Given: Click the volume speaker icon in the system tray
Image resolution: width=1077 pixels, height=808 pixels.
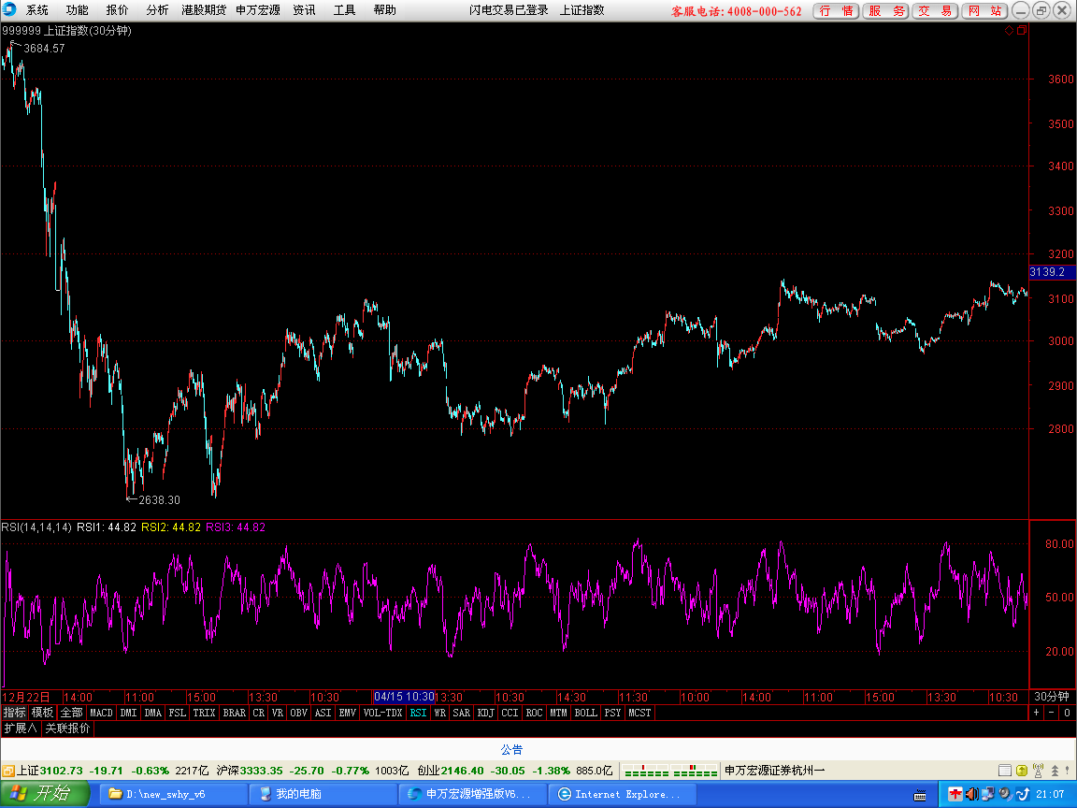Looking at the screenshot, I should coord(971,794).
